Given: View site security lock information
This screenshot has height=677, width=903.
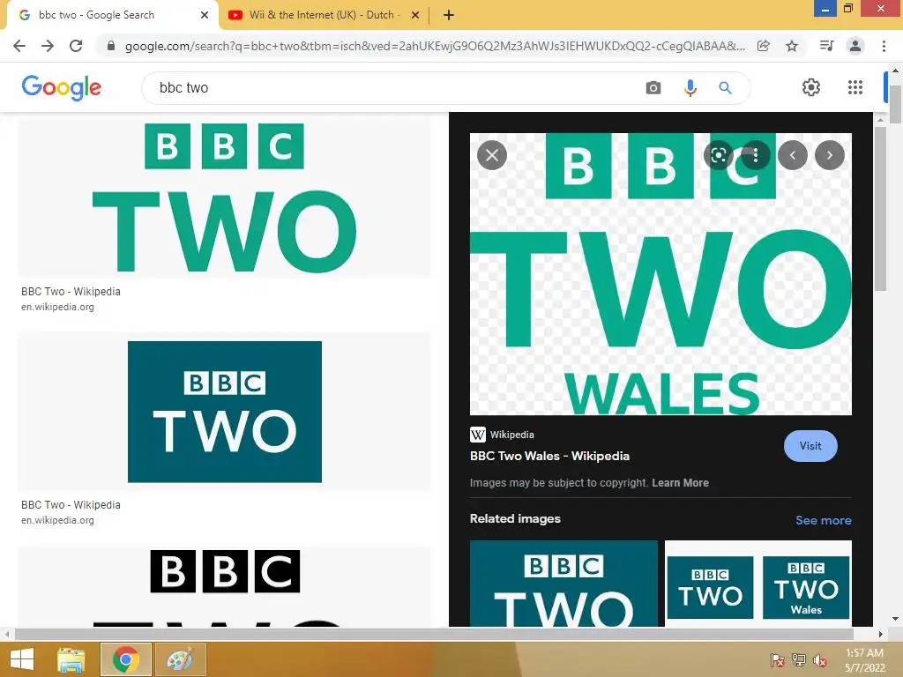Looking at the screenshot, I should click(111, 46).
